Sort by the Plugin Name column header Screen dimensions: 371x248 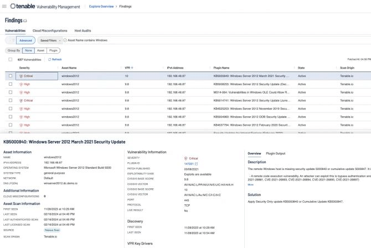[221, 68]
